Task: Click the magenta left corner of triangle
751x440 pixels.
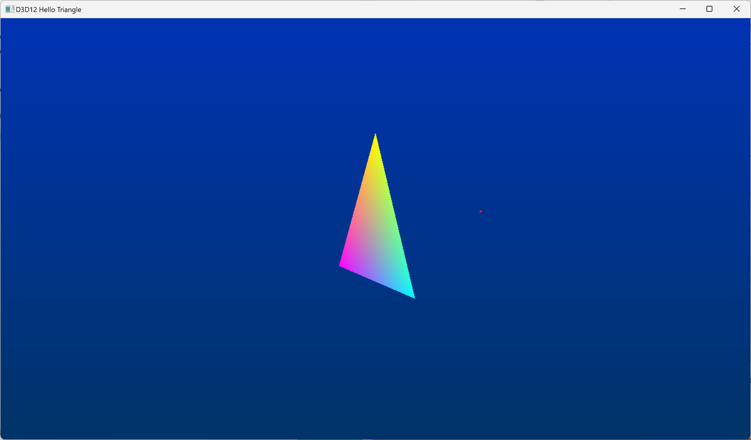Action: pos(342,265)
